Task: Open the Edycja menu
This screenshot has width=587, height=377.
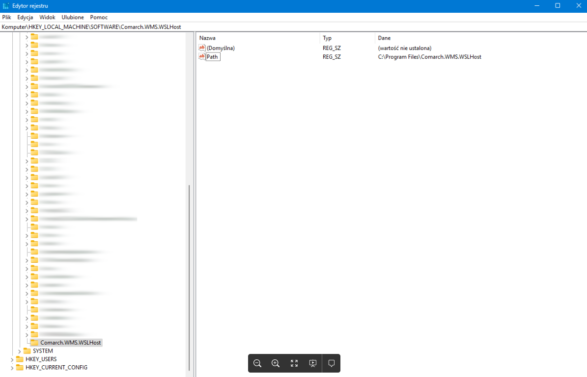Action: (x=25, y=17)
